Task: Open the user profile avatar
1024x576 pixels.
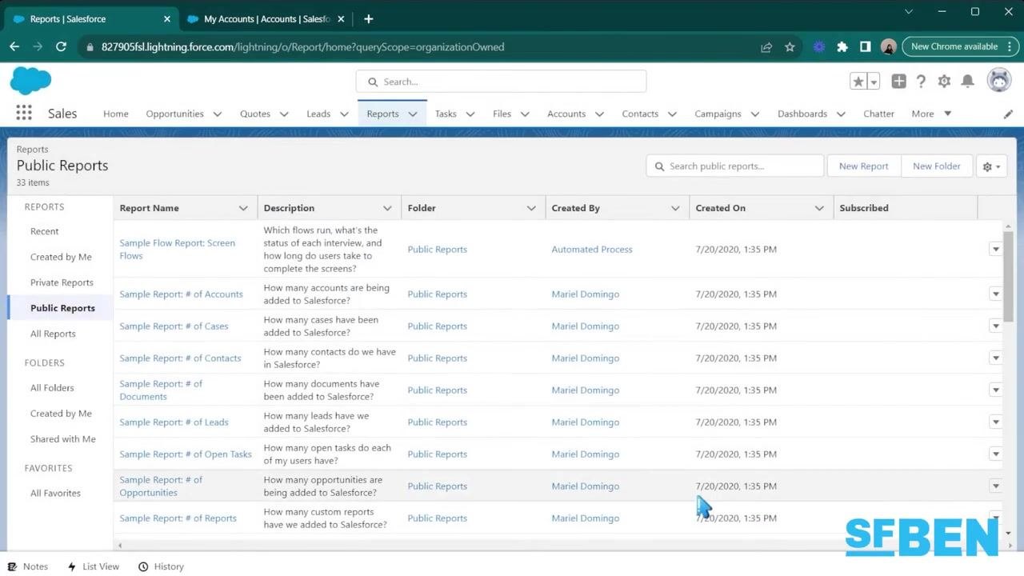Action: (x=999, y=81)
